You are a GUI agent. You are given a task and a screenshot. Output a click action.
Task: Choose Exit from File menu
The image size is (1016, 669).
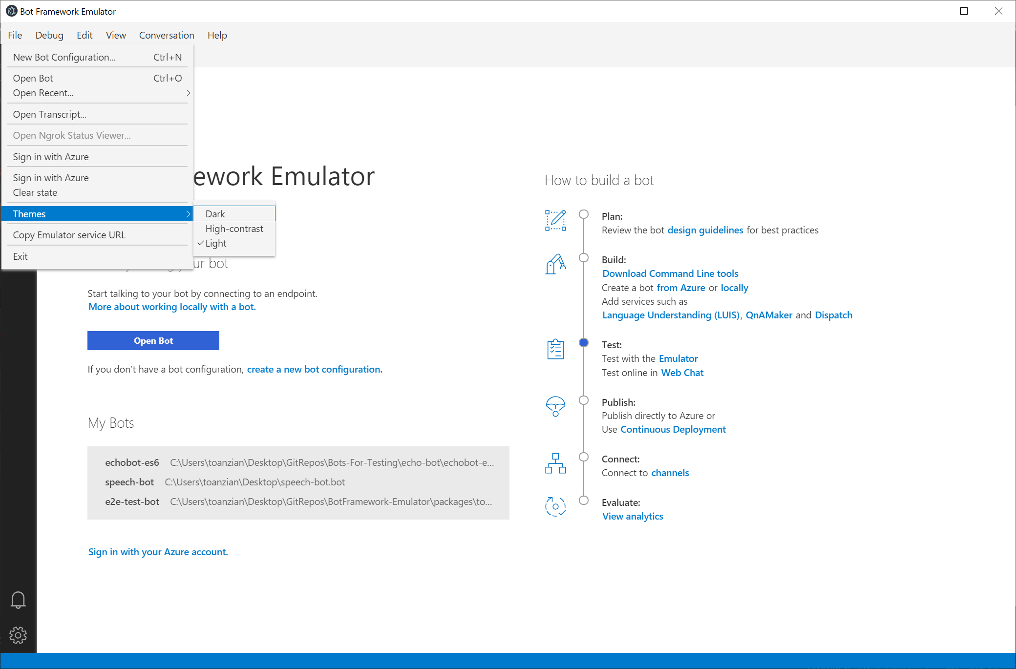(98, 256)
